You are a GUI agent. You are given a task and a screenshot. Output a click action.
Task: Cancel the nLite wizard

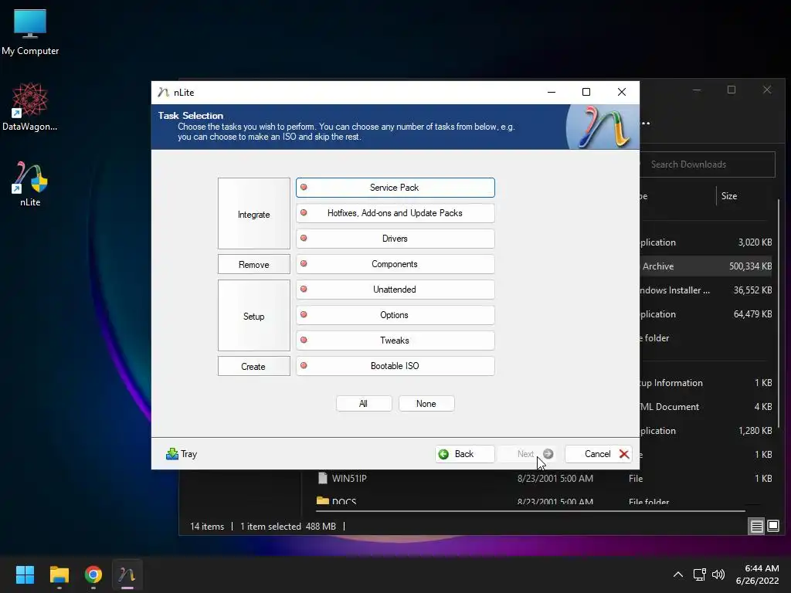[599, 454]
